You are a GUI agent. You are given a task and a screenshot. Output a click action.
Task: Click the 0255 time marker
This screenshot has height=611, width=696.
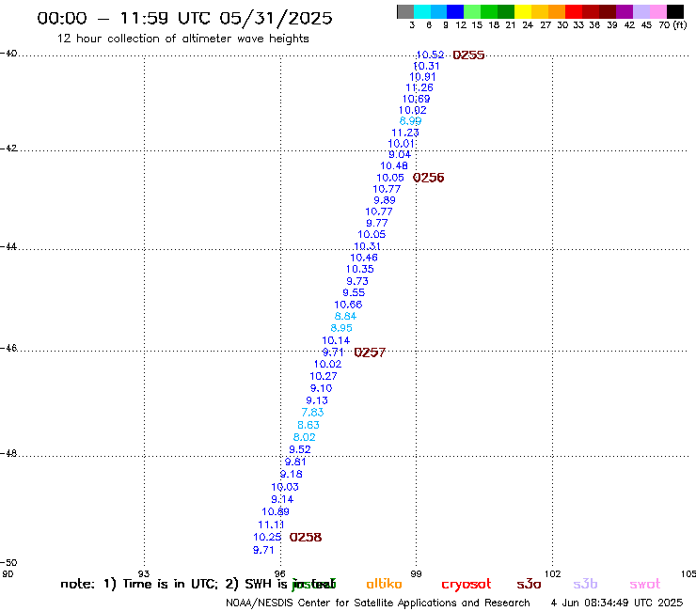click(468, 55)
